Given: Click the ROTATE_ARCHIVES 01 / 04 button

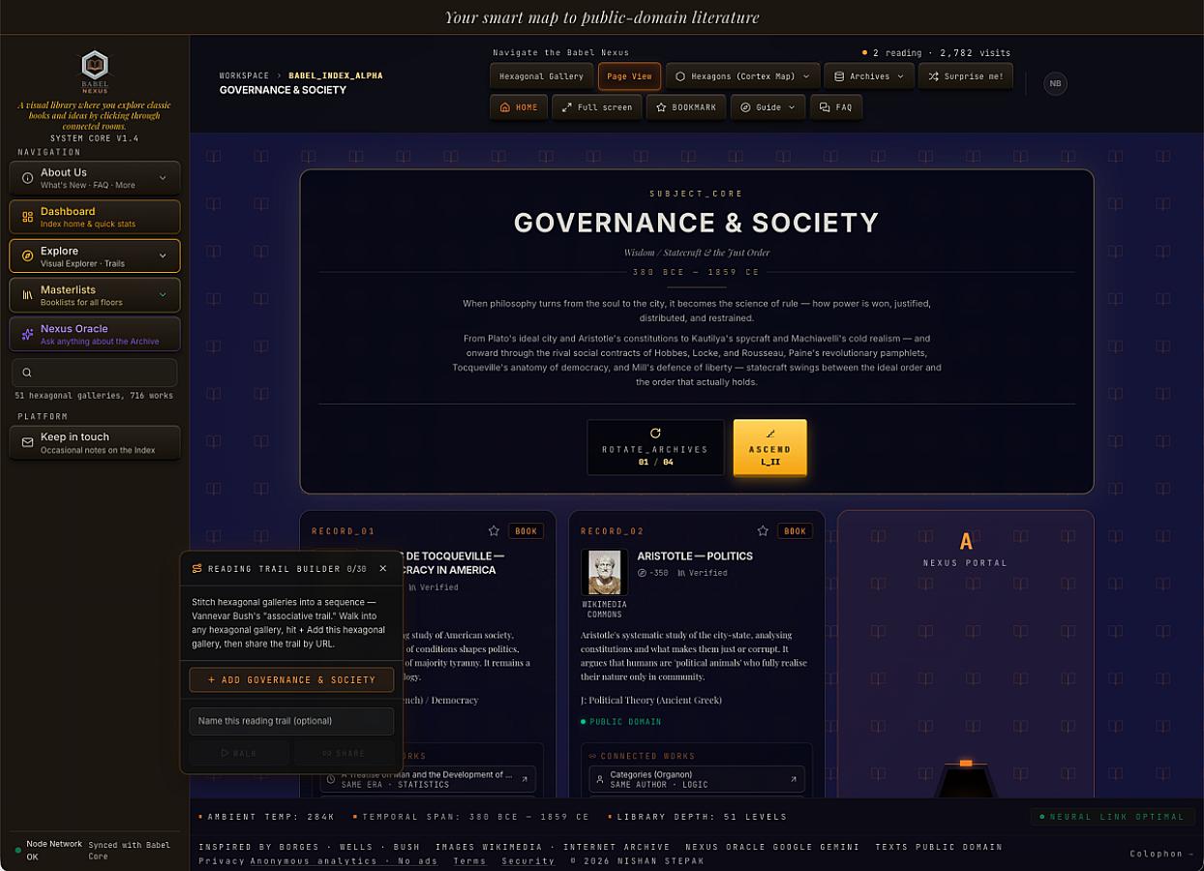Looking at the screenshot, I should [655, 447].
